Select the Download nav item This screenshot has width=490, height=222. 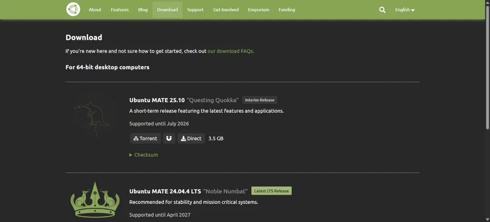167,10
